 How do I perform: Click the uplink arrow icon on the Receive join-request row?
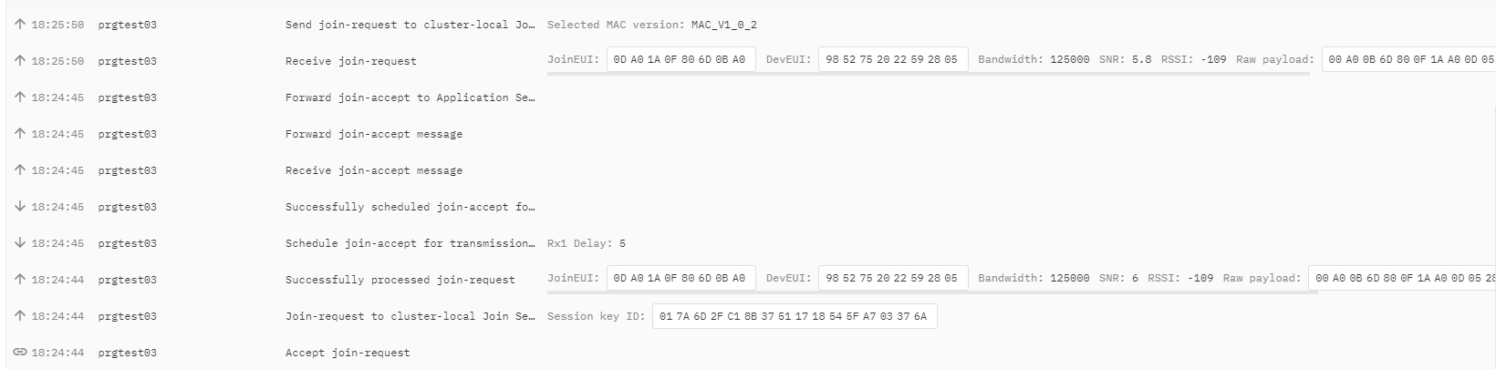point(19,61)
